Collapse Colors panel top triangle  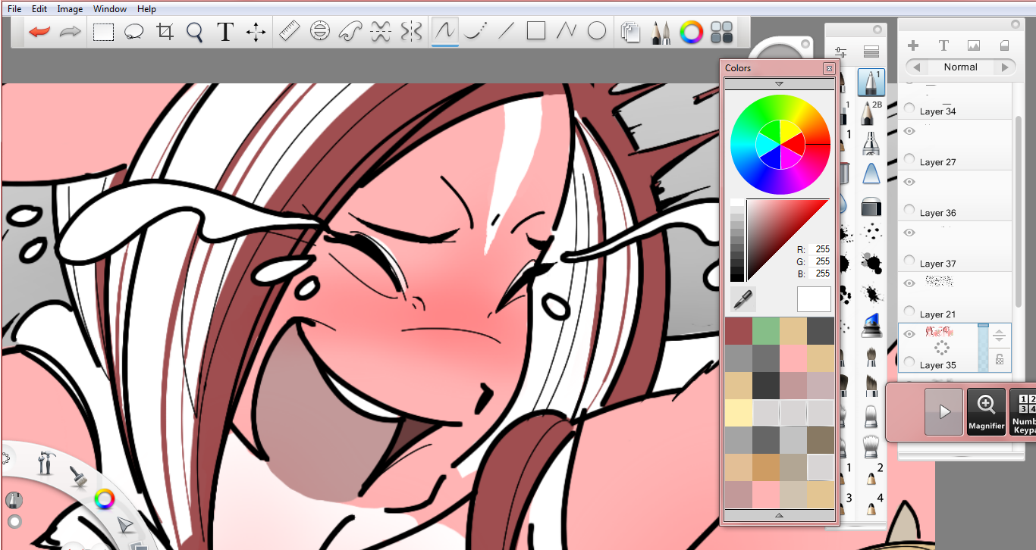pos(779,83)
